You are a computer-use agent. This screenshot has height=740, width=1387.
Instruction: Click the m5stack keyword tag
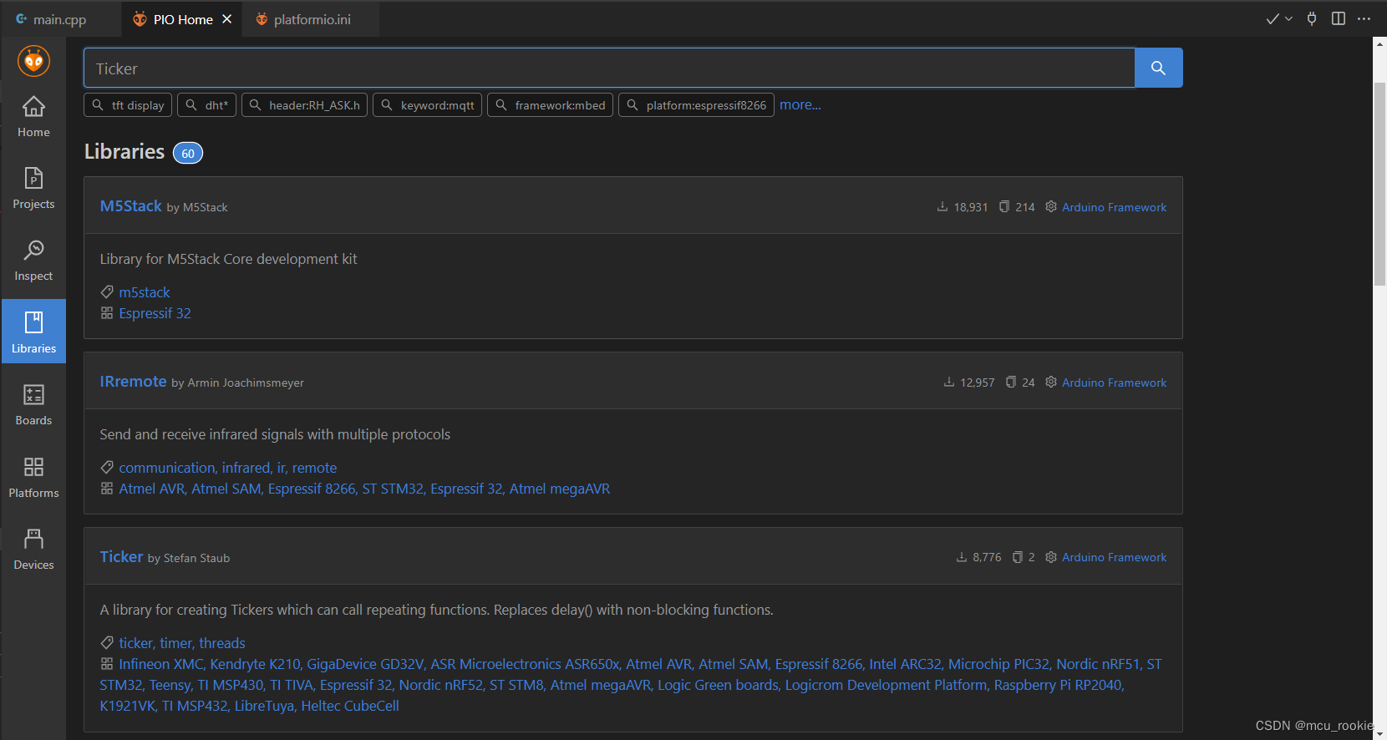pyautogui.click(x=145, y=292)
